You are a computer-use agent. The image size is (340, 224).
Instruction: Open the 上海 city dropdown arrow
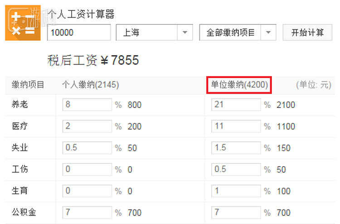click(184, 33)
